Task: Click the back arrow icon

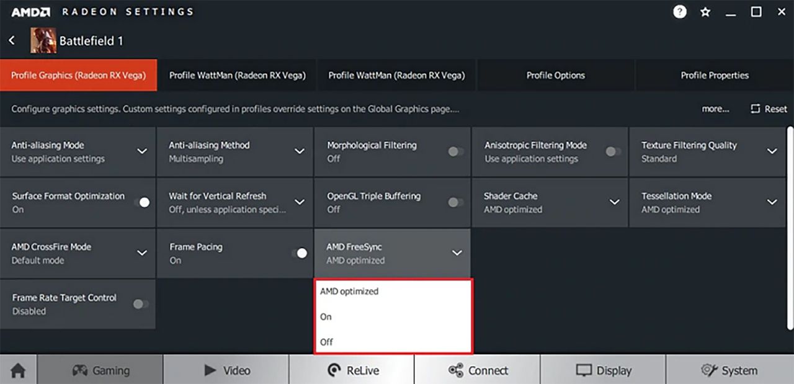Action: [x=12, y=40]
